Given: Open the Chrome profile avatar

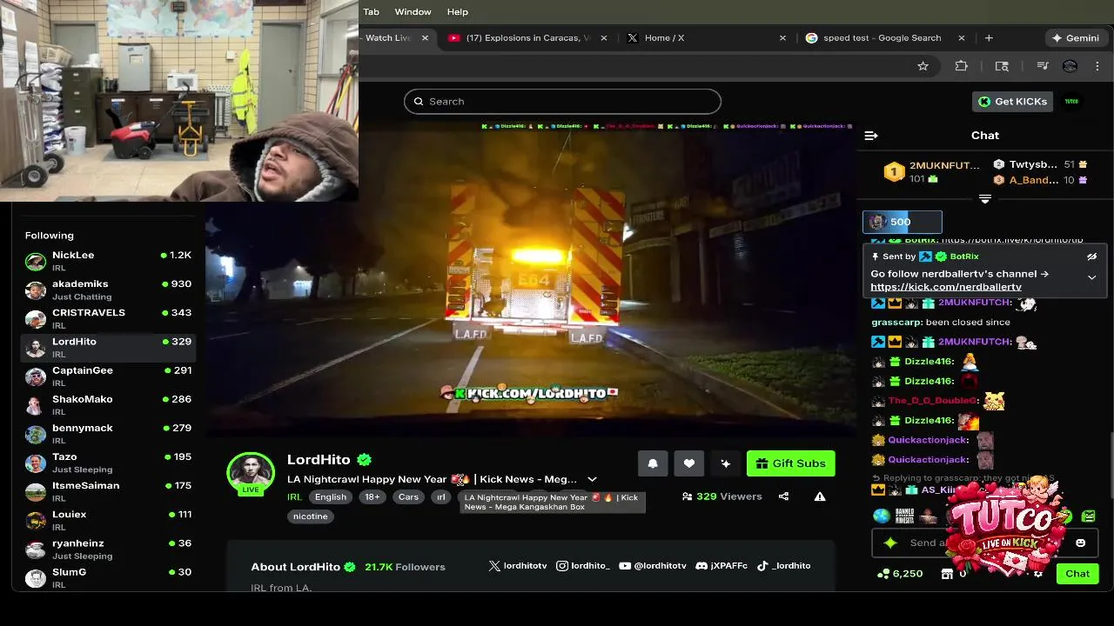Looking at the screenshot, I should coord(1070,66).
